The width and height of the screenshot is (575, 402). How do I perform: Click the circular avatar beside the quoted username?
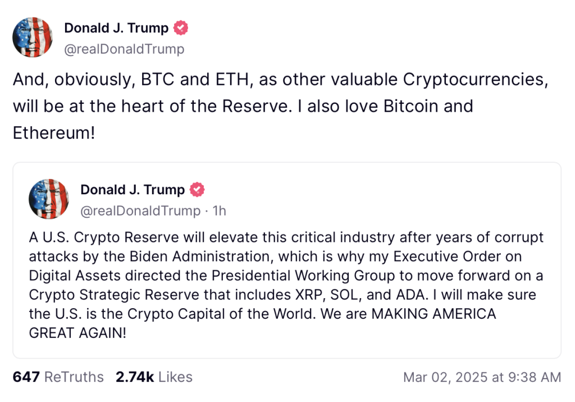48,199
